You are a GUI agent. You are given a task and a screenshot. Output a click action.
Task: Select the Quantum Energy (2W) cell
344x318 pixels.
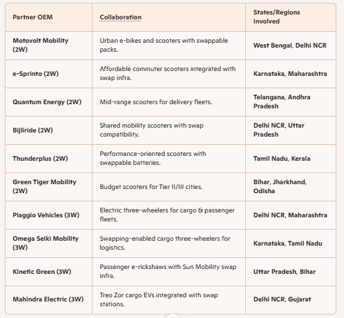click(x=47, y=102)
